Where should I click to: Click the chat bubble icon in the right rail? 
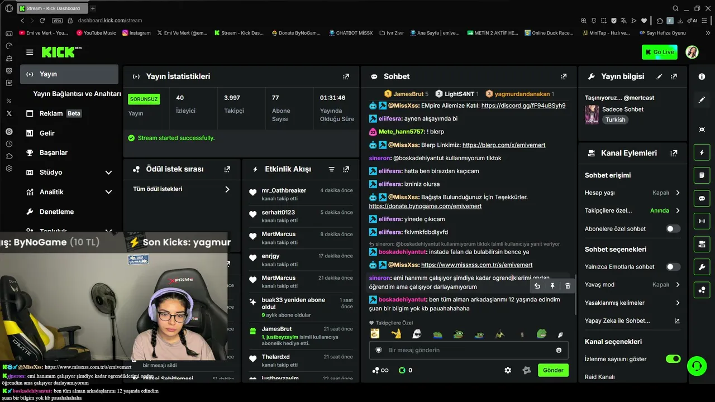tap(702, 198)
